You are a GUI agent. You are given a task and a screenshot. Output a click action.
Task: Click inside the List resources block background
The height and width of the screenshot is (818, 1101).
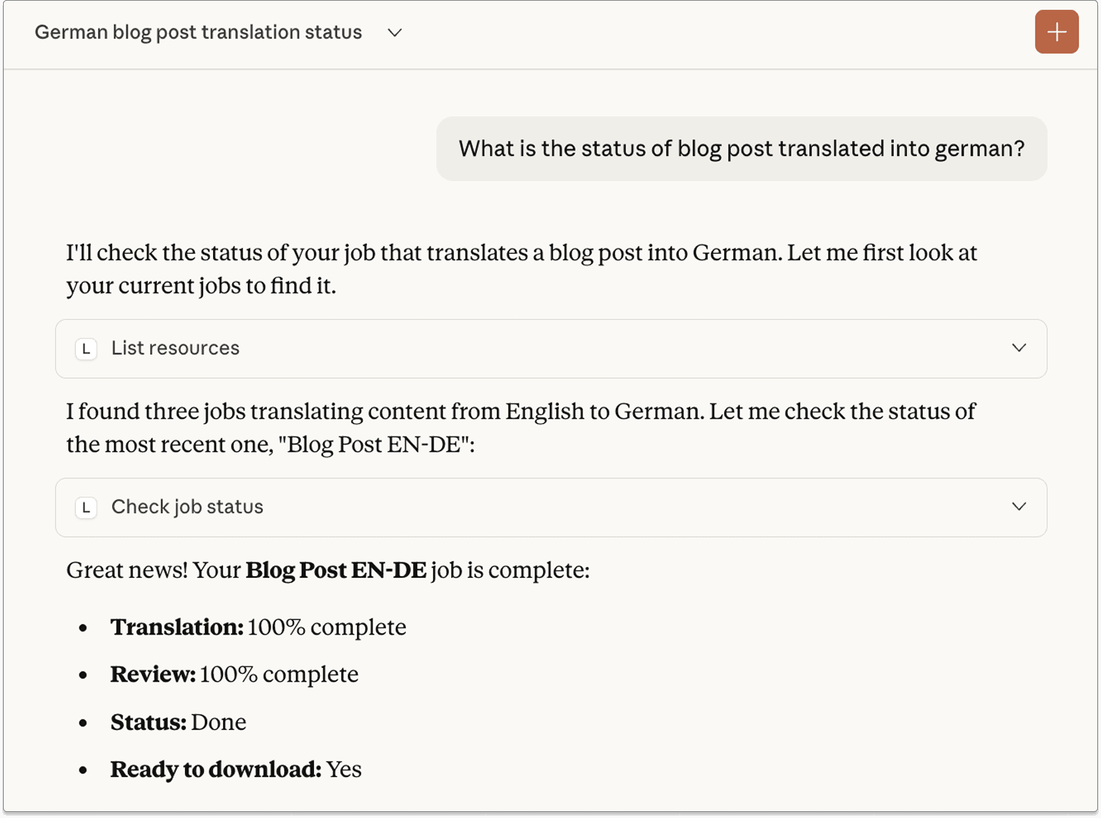tap(607, 348)
